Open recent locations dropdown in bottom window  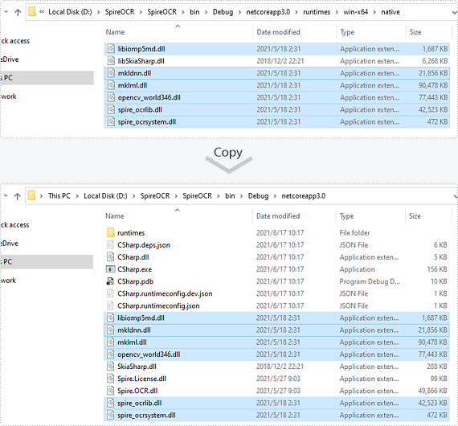(x=6, y=196)
